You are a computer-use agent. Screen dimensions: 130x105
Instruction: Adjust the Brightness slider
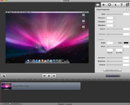coord(115,61)
